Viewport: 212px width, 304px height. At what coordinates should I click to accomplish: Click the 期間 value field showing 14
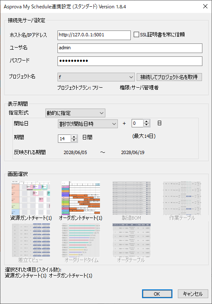pos(65,139)
